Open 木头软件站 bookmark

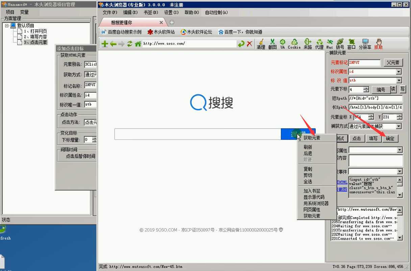[161, 32]
